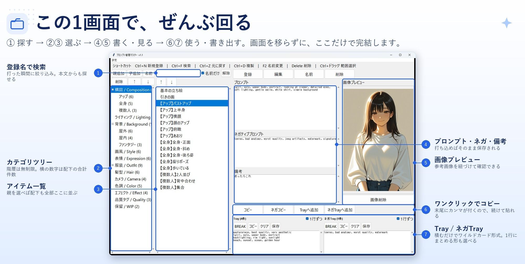Move selected category down with ↓ beside 削除

[x=148, y=82]
